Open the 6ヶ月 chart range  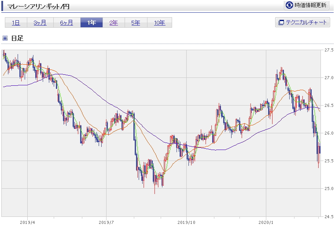coord(67,22)
